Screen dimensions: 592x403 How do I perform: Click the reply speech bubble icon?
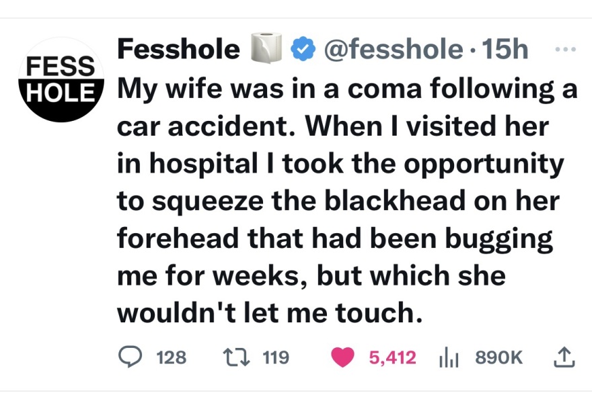(x=130, y=357)
